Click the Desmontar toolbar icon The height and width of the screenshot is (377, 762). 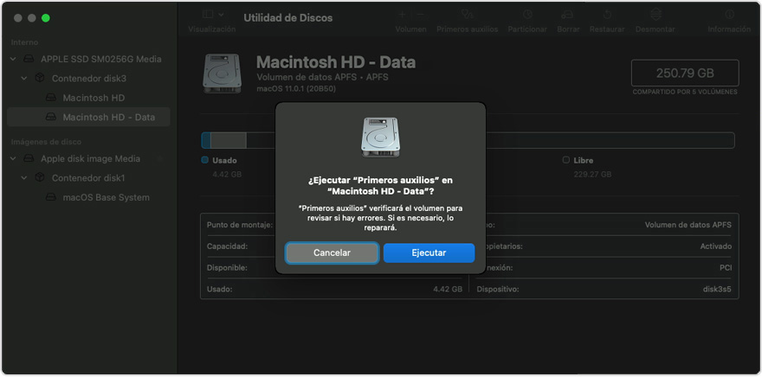tap(655, 15)
